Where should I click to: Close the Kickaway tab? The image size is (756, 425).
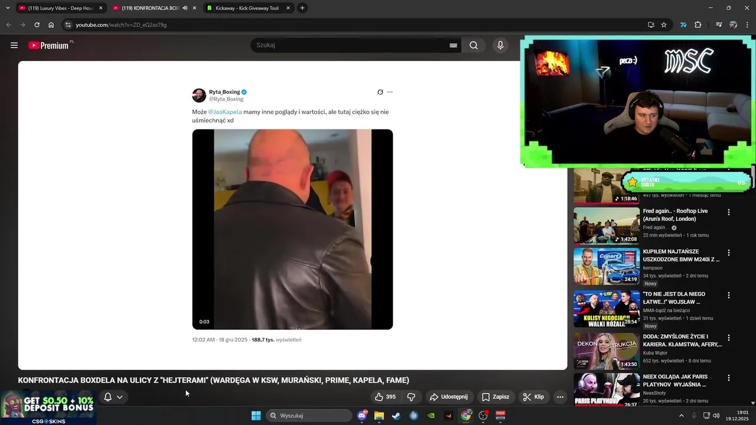click(288, 8)
